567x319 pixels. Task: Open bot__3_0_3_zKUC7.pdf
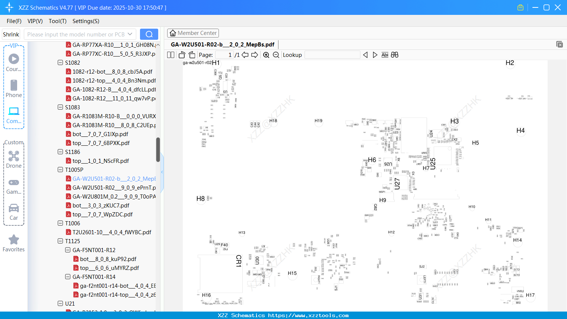101,205
